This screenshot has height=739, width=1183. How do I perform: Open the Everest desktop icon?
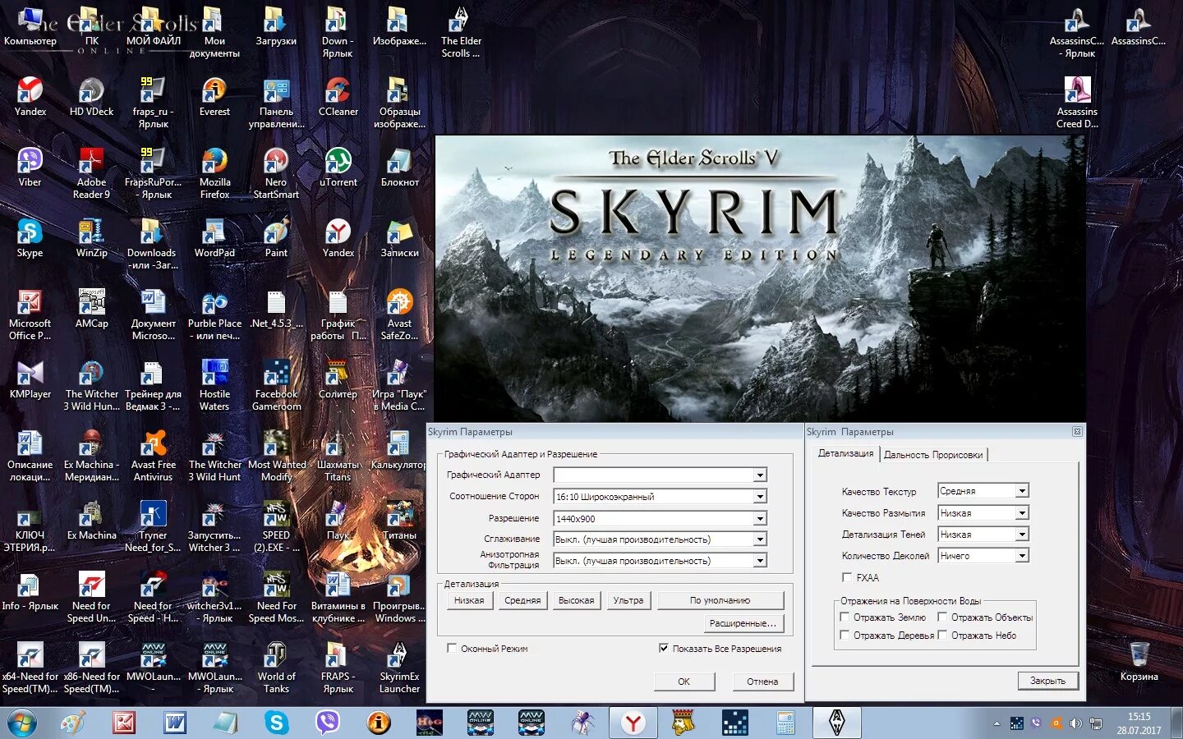(214, 97)
